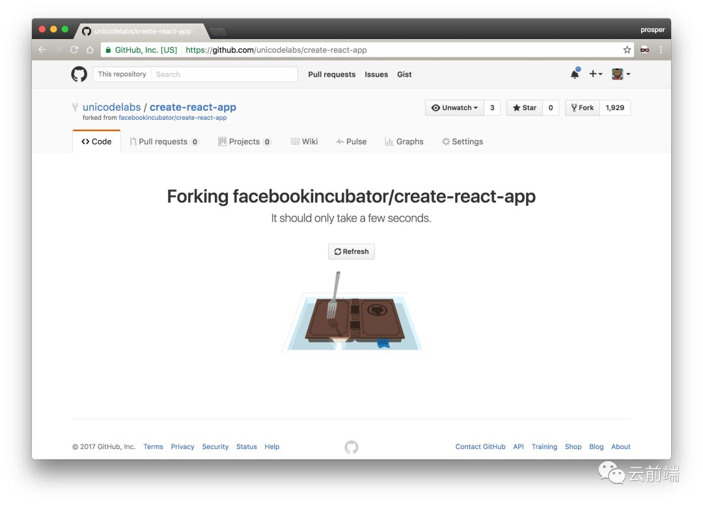Image resolution: width=703 pixels, height=505 pixels.
Task: Reload the page with browser refresh icon
Action: click(74, 50)
